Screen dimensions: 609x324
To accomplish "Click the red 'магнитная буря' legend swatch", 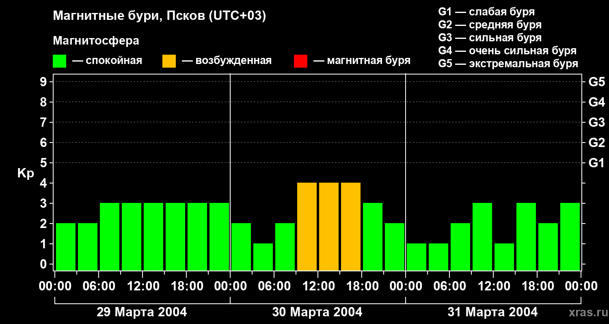I will tap(300, 61).
